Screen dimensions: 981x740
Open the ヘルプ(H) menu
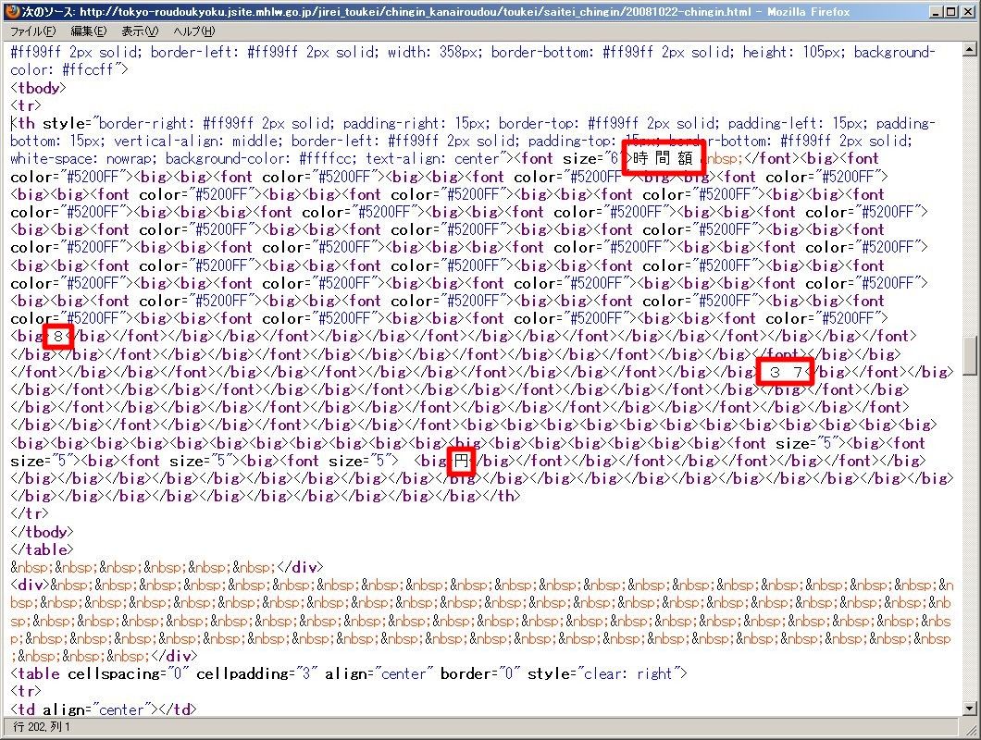click(194, 31)
